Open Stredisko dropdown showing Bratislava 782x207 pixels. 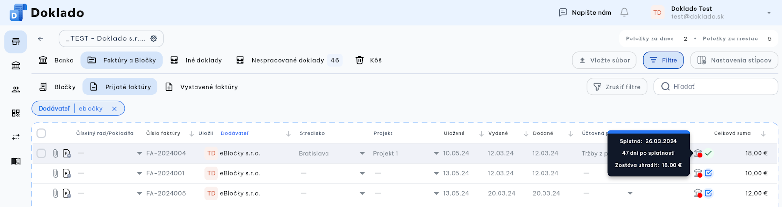(x=362, y=153)
